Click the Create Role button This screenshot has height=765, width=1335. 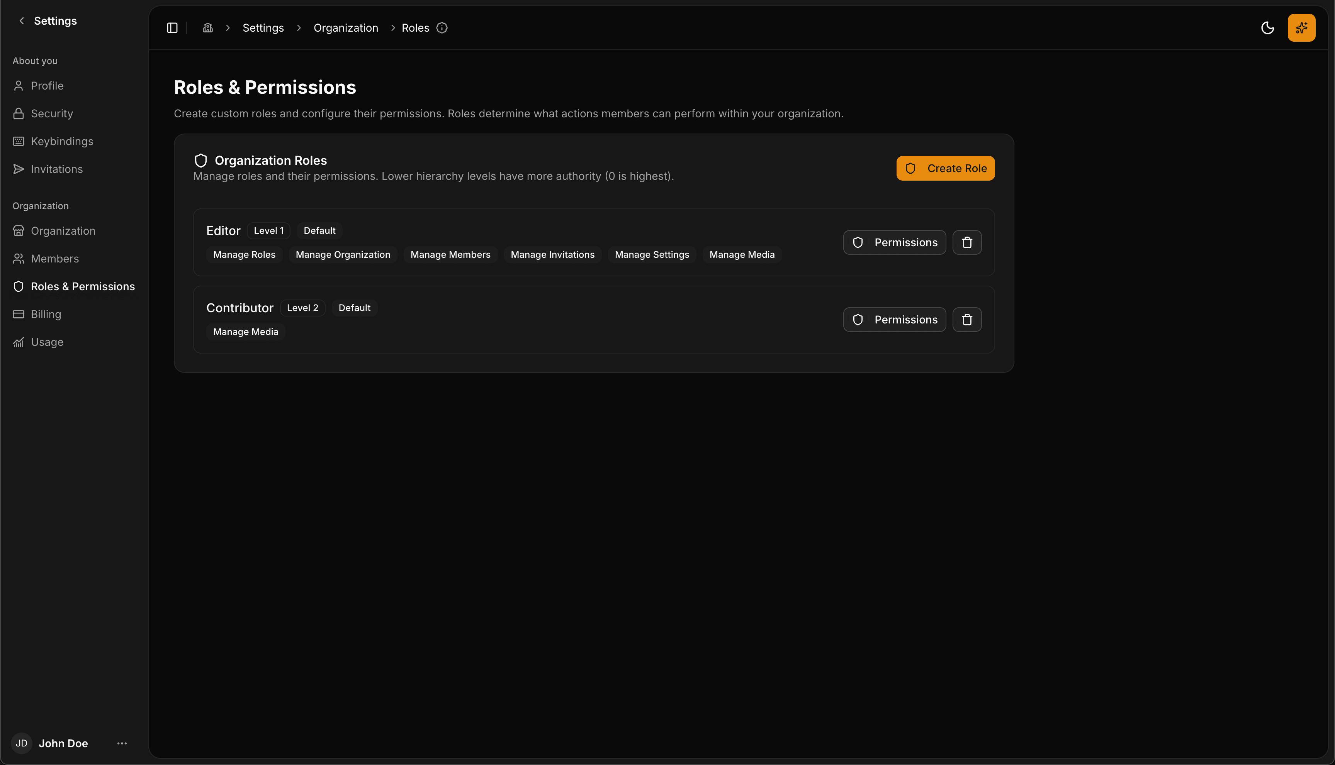coord(945,168)
